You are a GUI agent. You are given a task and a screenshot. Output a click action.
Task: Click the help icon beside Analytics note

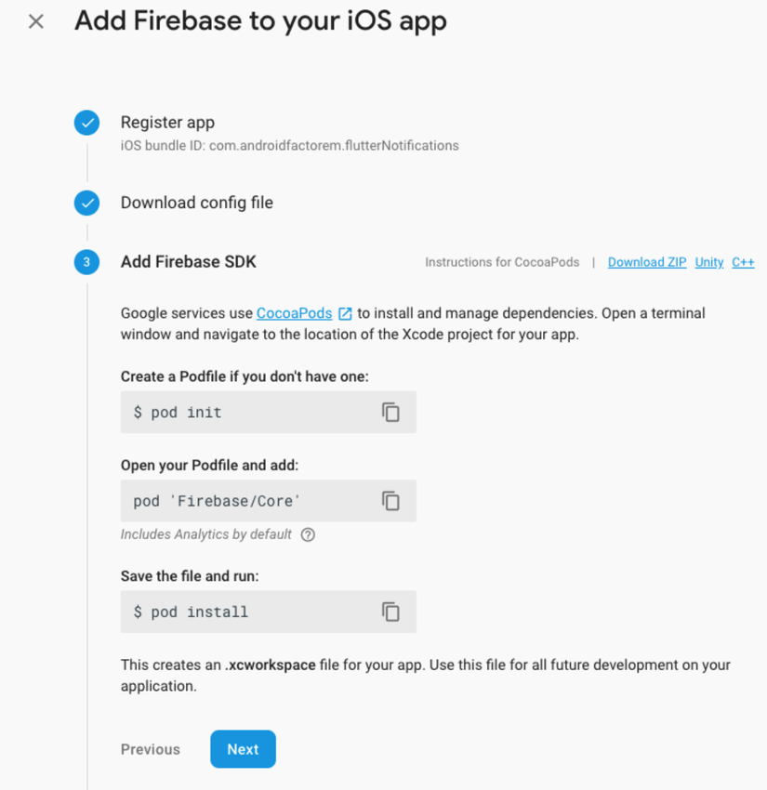[x=308, y=534]
